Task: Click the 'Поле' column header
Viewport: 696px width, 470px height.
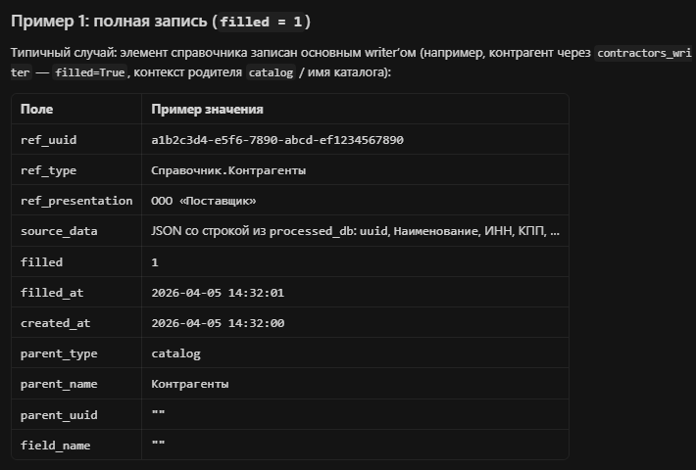Action: [37, 110]
